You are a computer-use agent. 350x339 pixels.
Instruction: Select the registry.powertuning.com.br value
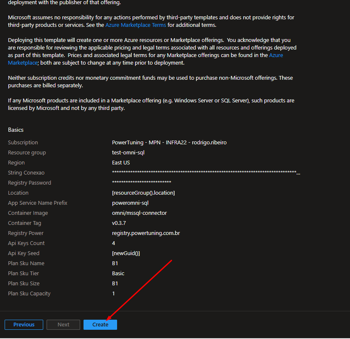tap(146, 233)
